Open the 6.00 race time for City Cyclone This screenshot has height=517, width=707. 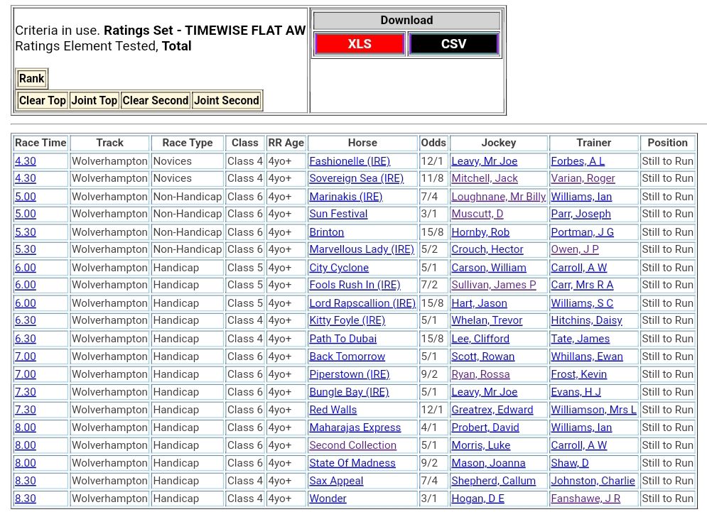point(26,268)
